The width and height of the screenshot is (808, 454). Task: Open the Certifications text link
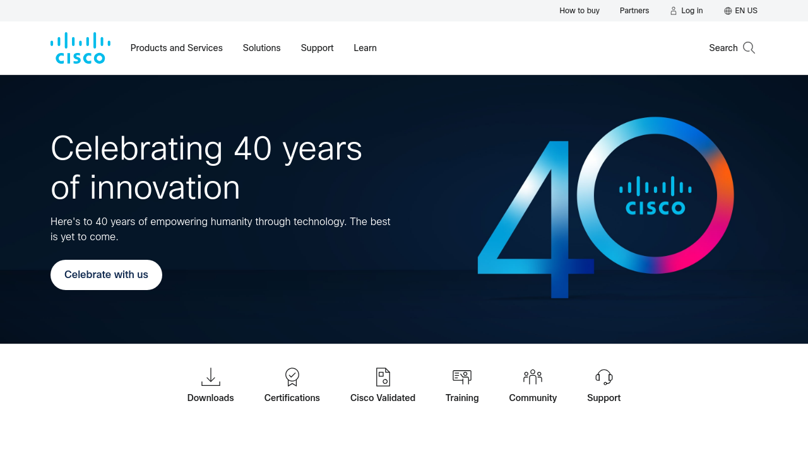click(x=292, y=398)
